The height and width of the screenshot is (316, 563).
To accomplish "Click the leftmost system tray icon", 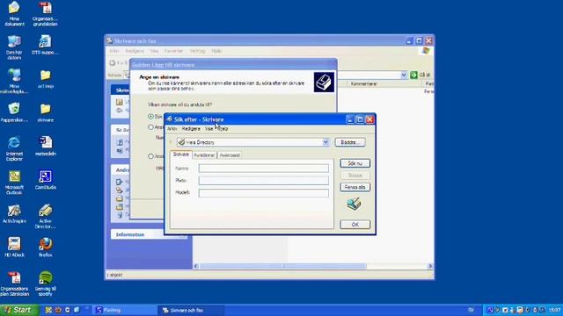I will pyautogui.click(x=489, y=310).
